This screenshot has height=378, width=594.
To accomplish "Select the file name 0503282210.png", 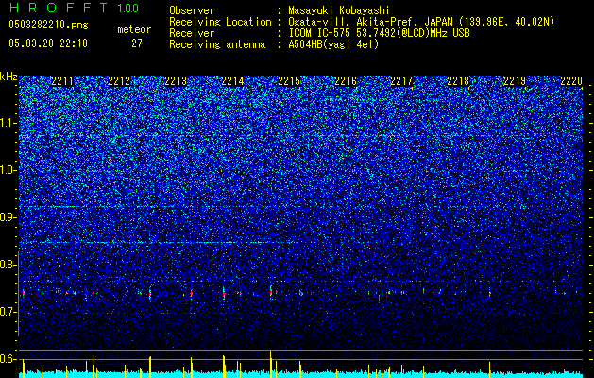I will click(x=48, y=25).
